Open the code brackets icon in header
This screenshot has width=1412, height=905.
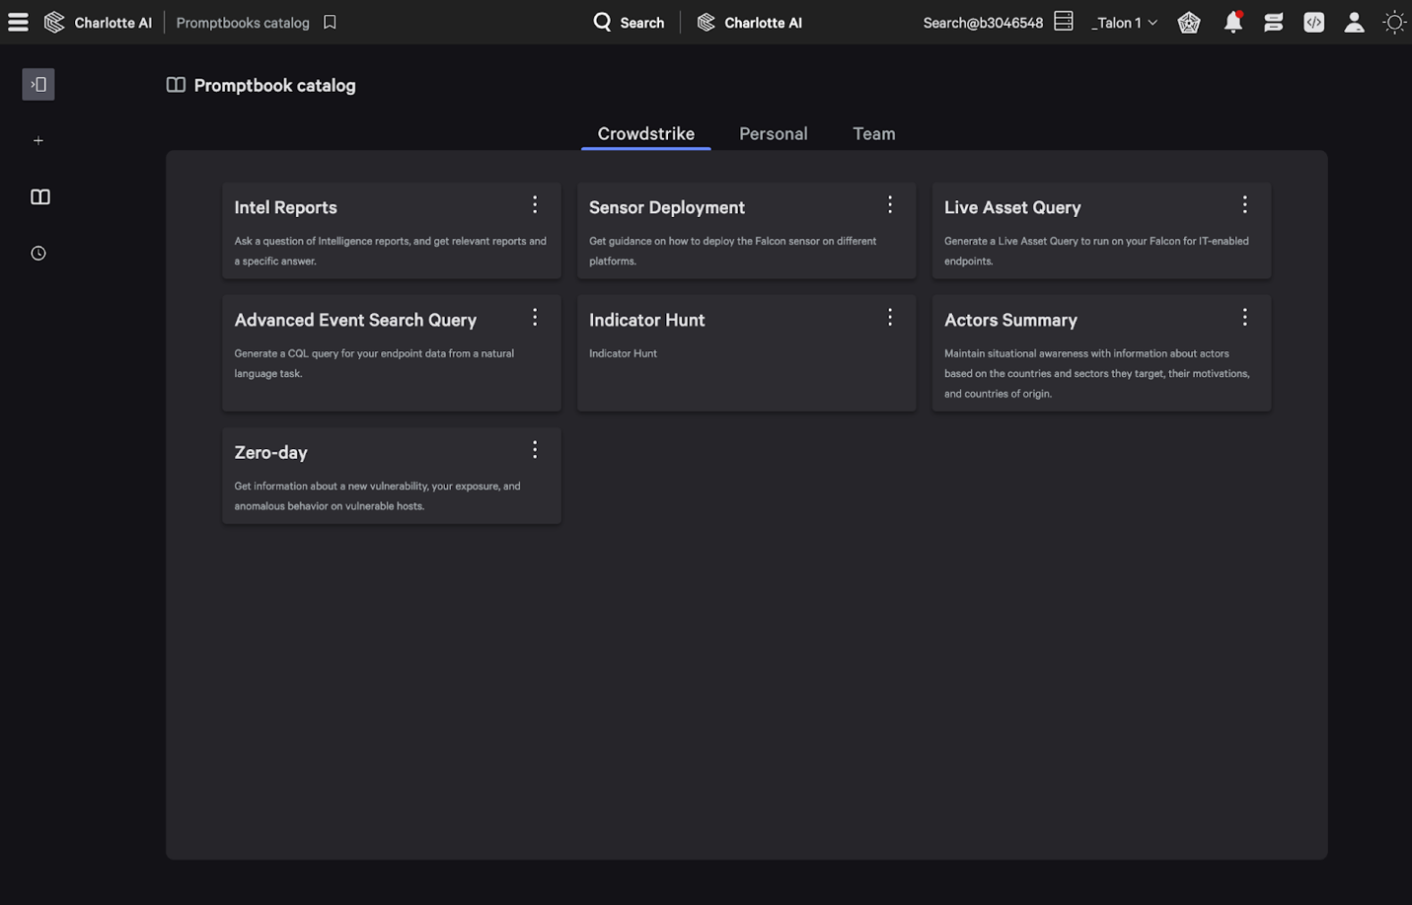pyautogui.click(x=1313, y=22)
